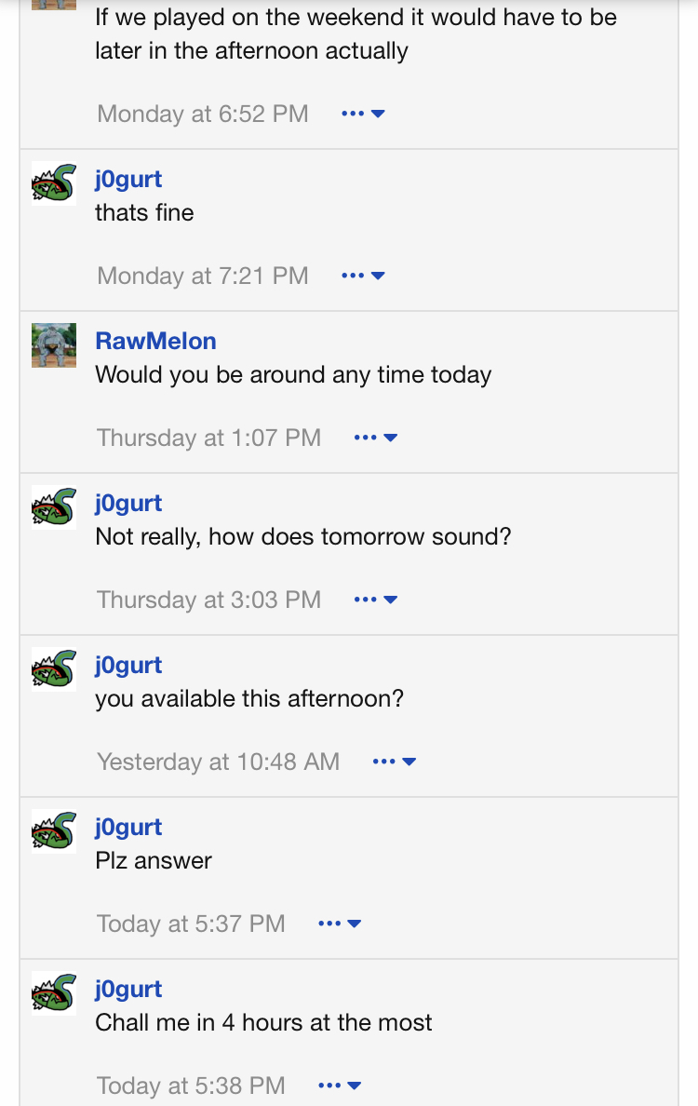Click j0gurt's avatar beside "Chall me in 4 hours"
The image size is (698, 1106).
tap(54, 992)
